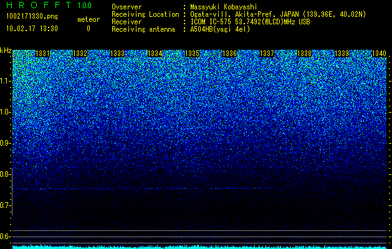Click the 1339 time marker
Image resolution: width=392 pixels, height=249 pixels.
pyautogui.click(x=342, y=54)
